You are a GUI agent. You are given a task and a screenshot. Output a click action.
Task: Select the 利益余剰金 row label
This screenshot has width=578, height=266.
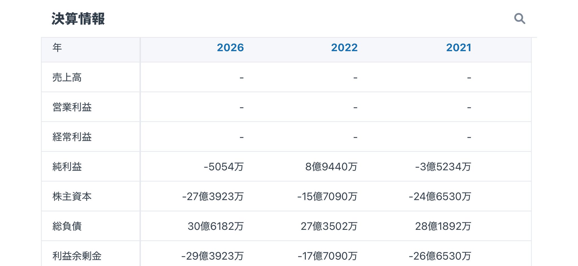click(77, 256)
